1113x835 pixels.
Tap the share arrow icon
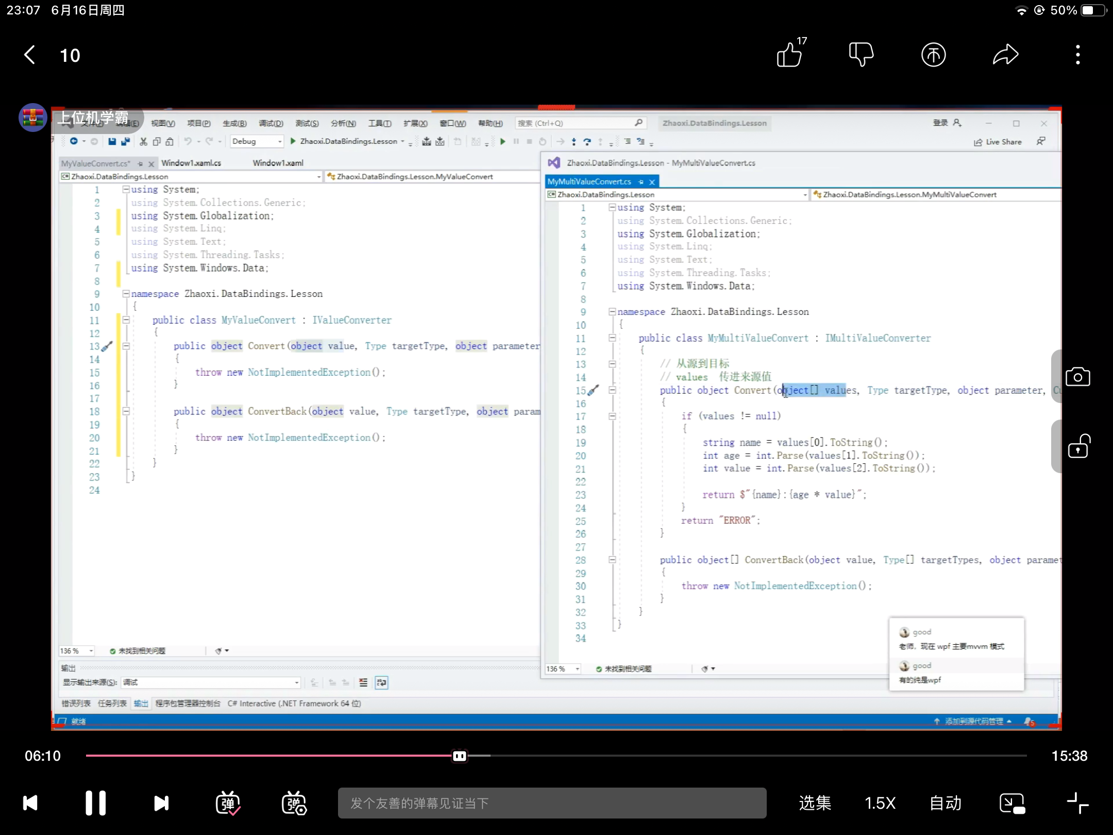click(1005, 55)
